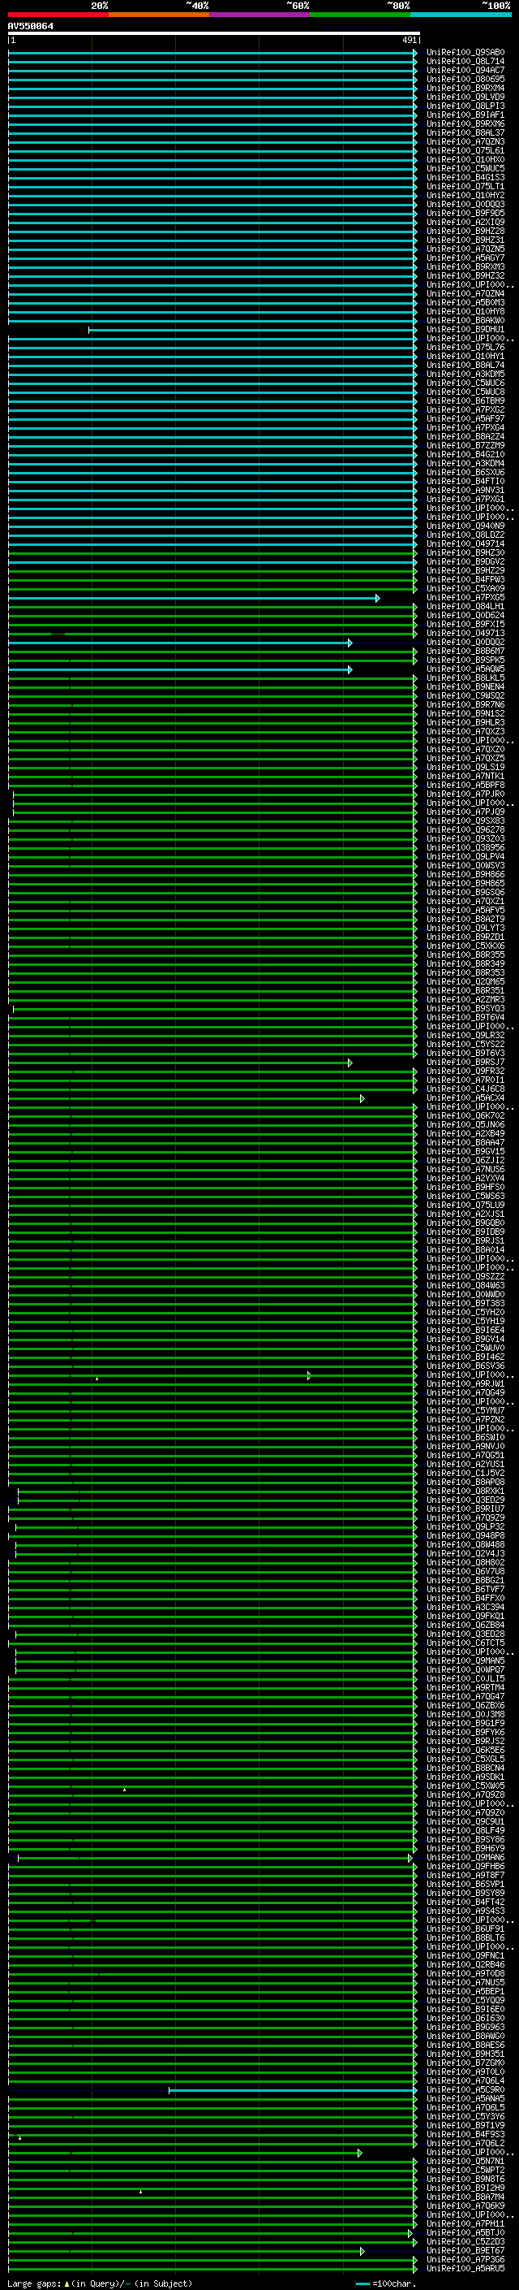519x2290 pixels.
Task: Select the UniRef100_Q8LPI3 label
Action: pyautogui.click(x=465, y=106)
